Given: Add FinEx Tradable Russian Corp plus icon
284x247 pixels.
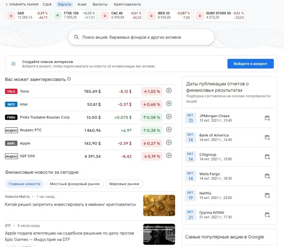Looking at the screenshot, I should (169, 116).
